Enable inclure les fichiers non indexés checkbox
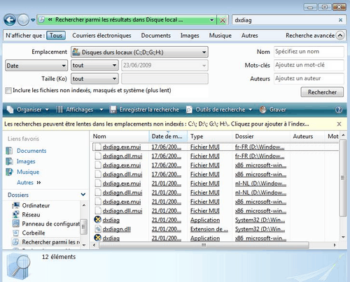 8,91
